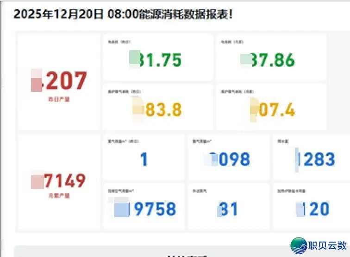Open the blue 120 soft water card
The image size is (350, 257).
point(315,209)
